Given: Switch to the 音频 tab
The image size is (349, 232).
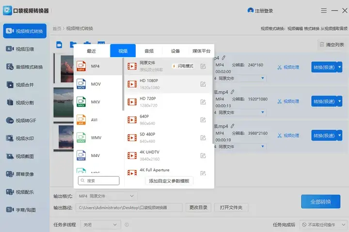Looking at the screenshot, I should 149,51.
